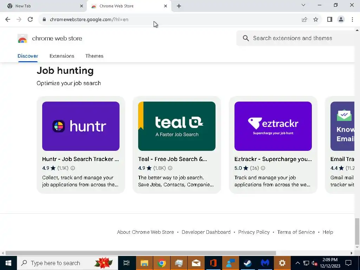The height and width of the screenshot is (270, 360).
Task: Click the forward navigation arrow
Action: point(19,20)
